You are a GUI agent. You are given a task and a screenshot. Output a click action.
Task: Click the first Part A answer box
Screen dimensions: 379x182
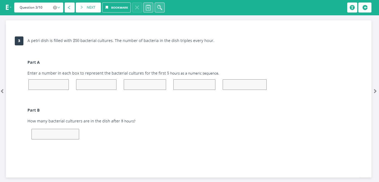[48, 85]
